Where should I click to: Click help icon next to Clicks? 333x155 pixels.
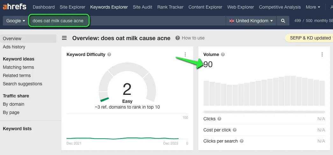click(219, 119)
